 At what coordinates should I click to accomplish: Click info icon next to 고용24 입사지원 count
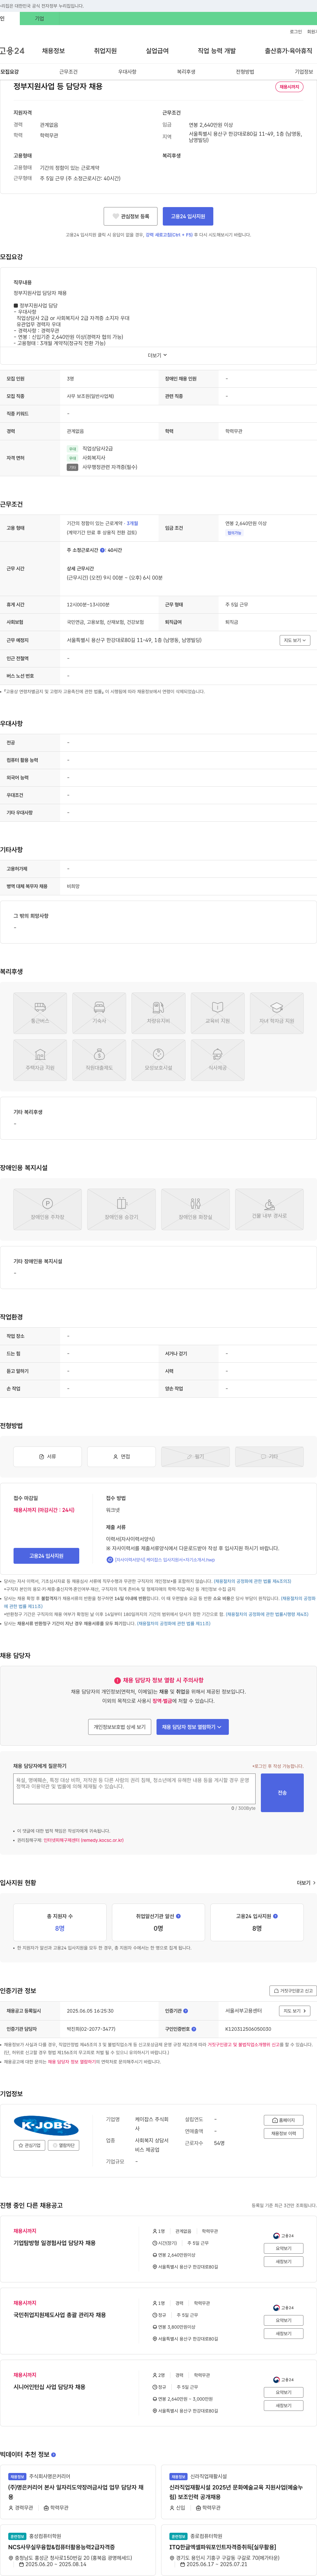tap(275, 1916)
